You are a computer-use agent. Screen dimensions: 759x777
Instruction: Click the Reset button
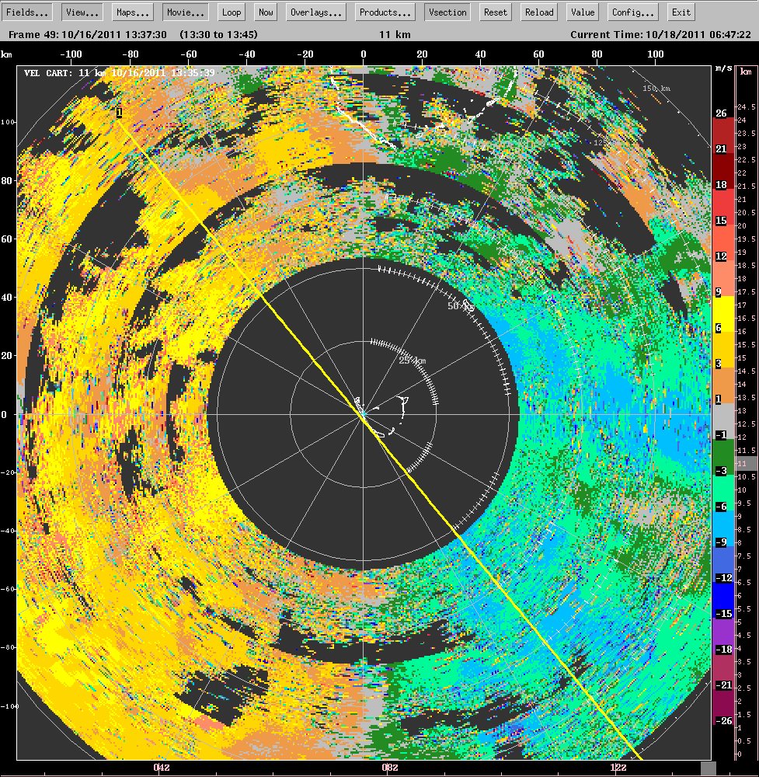(x=496, y=12)
